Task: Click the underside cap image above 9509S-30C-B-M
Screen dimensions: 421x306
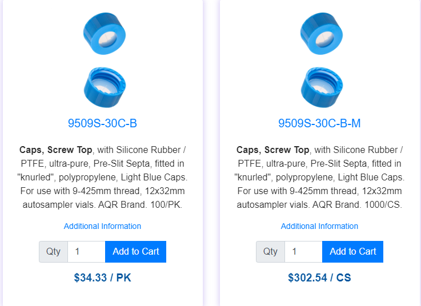Action: [319, 87]
